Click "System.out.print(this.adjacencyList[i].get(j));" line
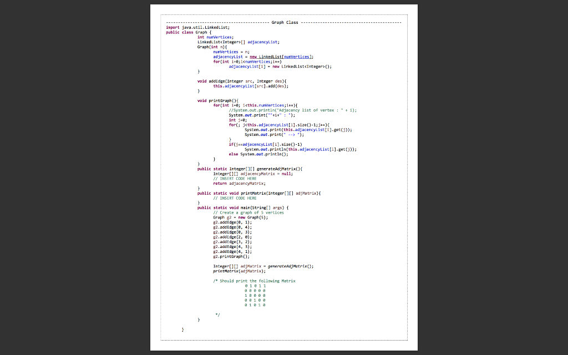The width and height of the screenshot is (568, 355). pos(298,130)
